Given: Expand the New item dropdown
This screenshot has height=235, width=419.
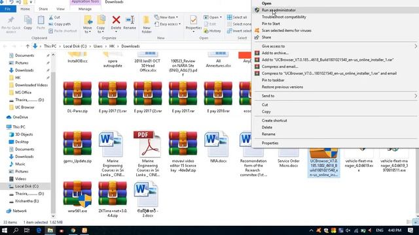Looking at the screenshot, I should click(166, 18).
